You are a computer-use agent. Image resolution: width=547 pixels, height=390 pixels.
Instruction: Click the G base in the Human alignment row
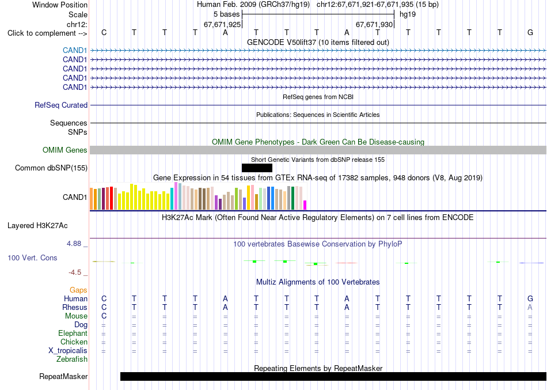click(x=530, y=298)
